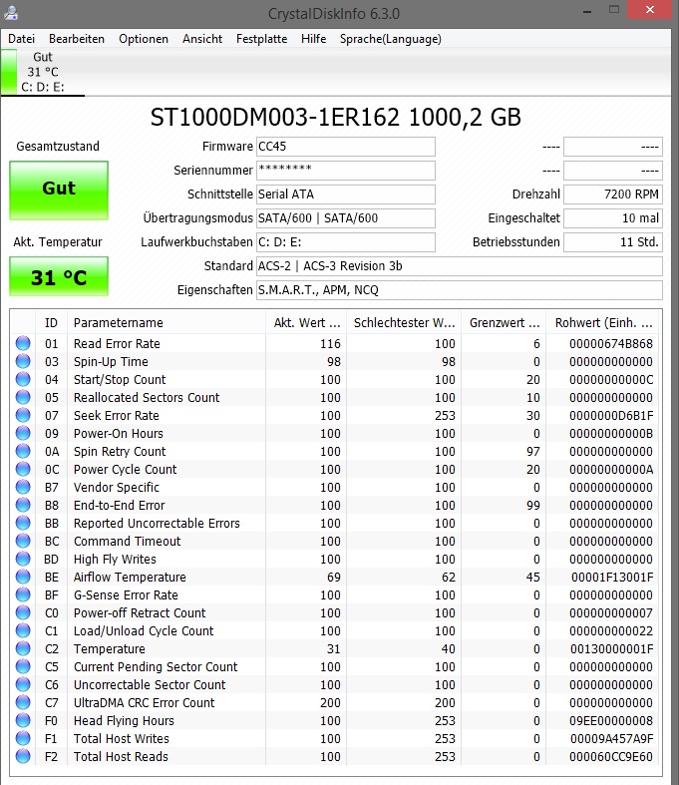
Task: Click the blue status orb for High Fly Writes
Action: (x=23, y=559)
